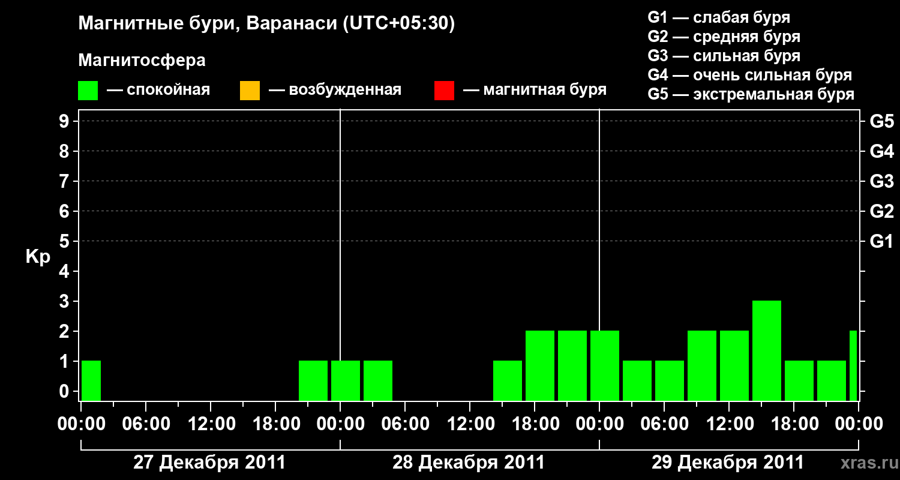The height and width of the screenshot is (480, 900).
Task: Click the Kp 1 bar at 06:00 on 29 December
Action: coord(670,380)
